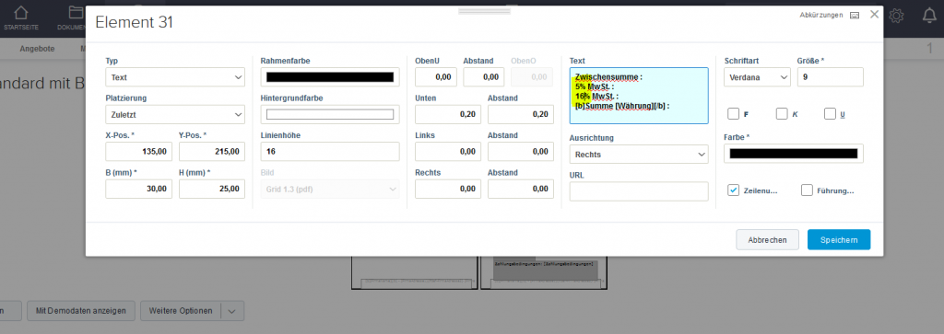Open the Platzierung dropdown

[x=175, y=115]
